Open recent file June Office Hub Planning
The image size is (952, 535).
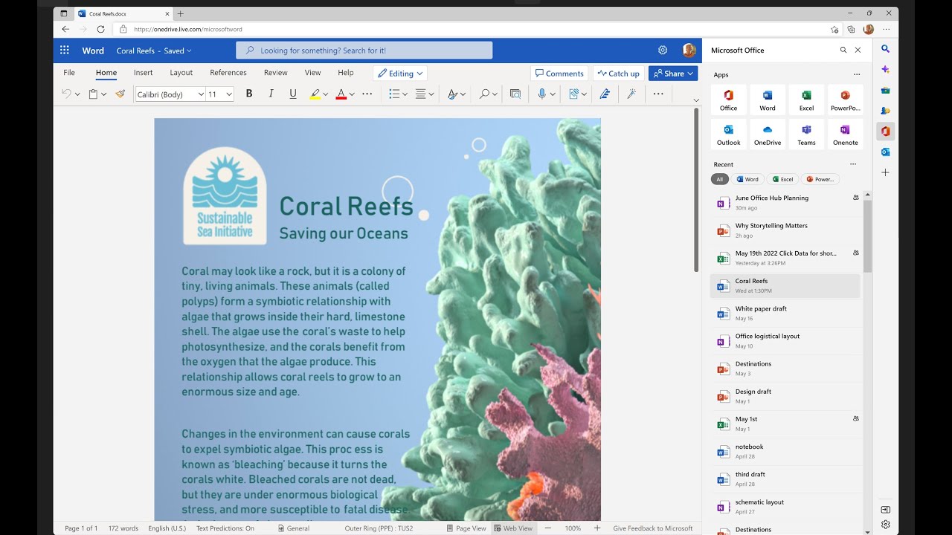(x=785, y=203)
